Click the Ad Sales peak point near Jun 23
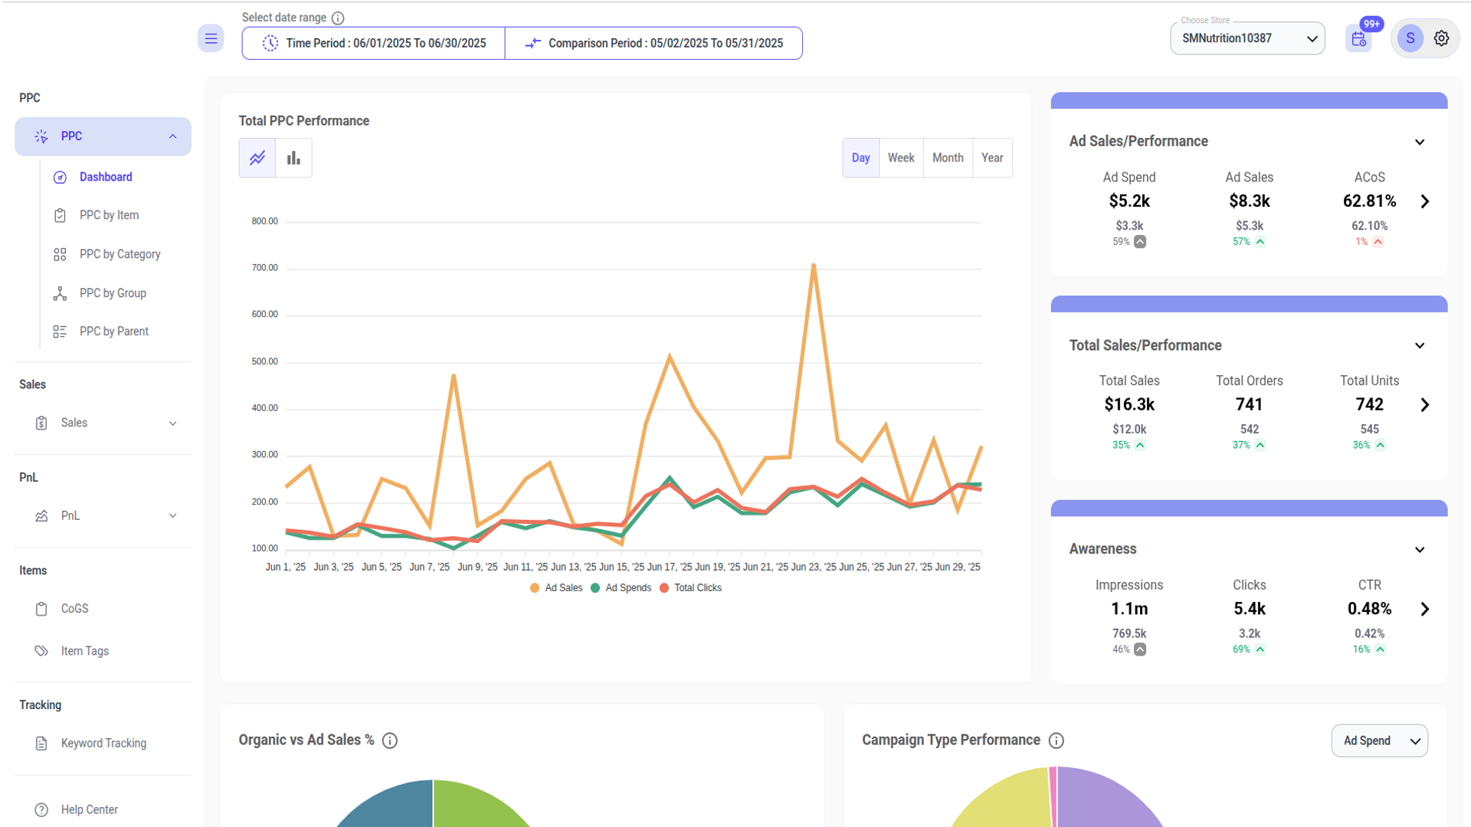The width and height of the screenshot is (1471, 827). [x=813, y=265]
